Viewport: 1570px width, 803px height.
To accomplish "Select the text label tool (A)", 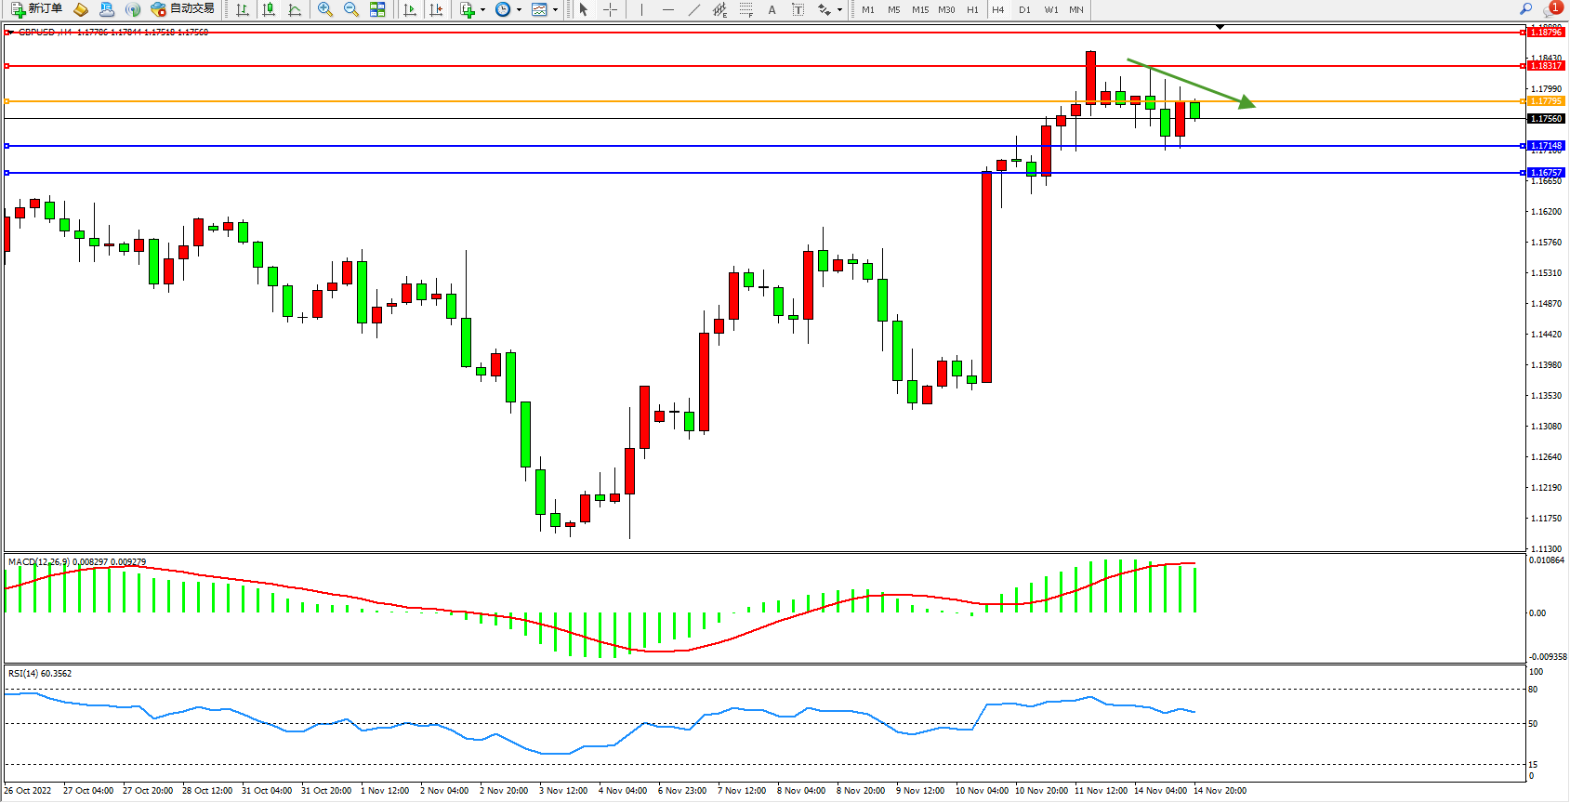I will coord(772,9).
